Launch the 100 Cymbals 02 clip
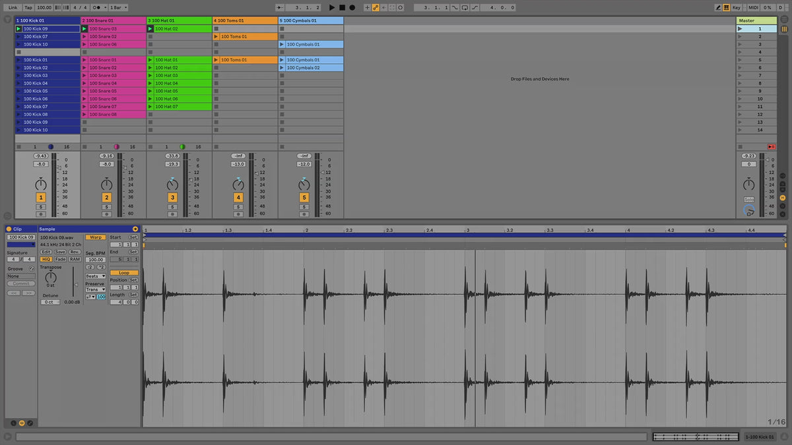Image resolution: width=792 pixels, height=445 pixels. click(282, 68)
